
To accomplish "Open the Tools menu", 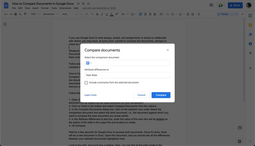I will 54,8.
